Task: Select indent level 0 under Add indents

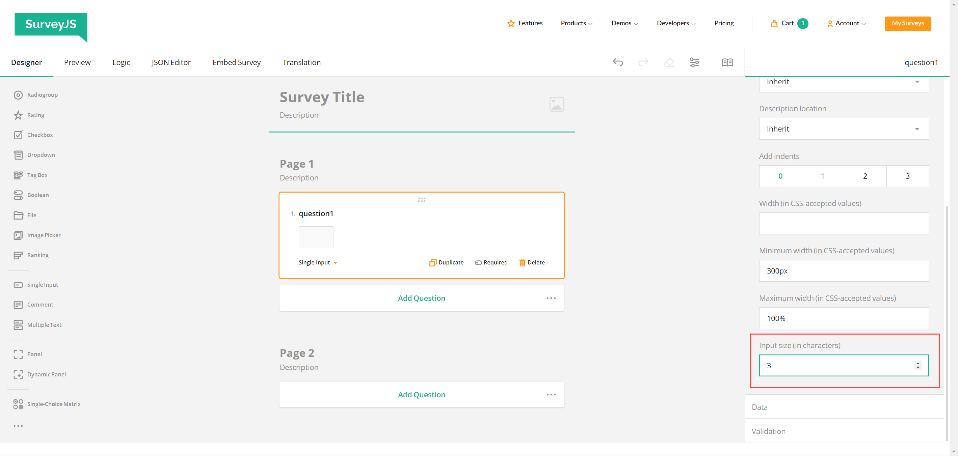Action: 780,176
